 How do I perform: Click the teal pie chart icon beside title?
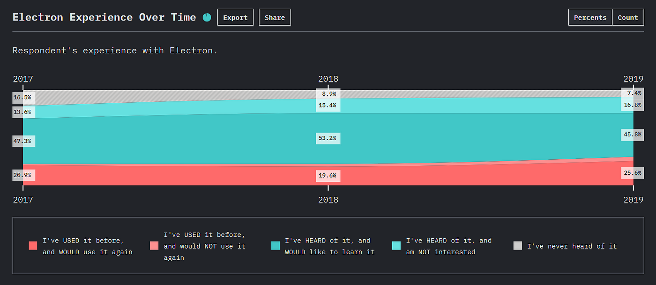pos(207,17)
